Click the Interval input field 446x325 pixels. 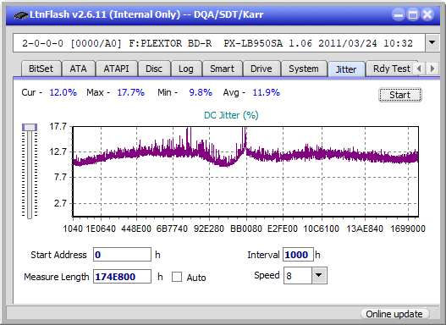(x=298, y=254)
